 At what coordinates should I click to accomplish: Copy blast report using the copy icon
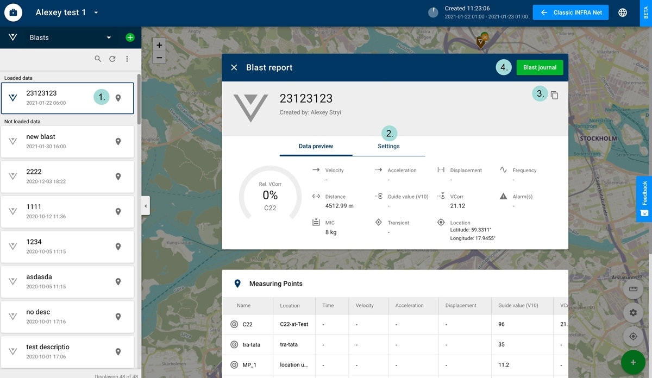click(554, 95)
